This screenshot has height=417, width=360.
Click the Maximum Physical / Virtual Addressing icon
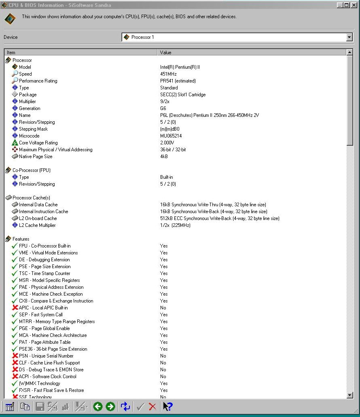(15, 150)
